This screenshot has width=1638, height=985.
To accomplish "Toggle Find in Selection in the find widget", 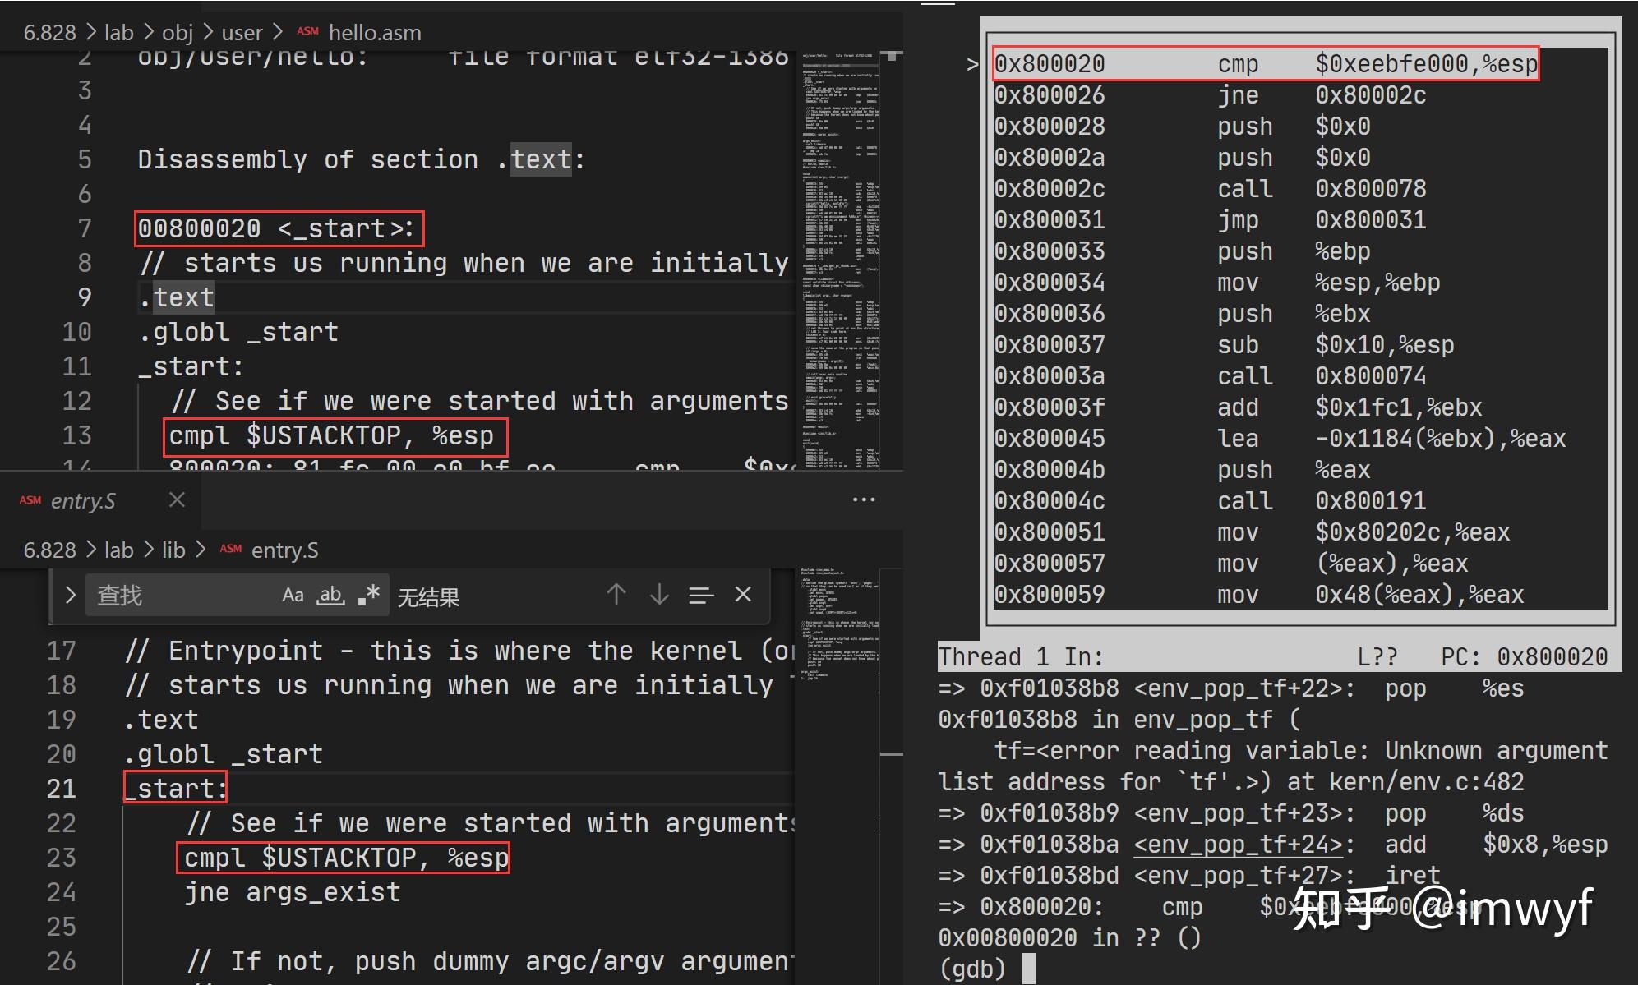I will (700, 594).
